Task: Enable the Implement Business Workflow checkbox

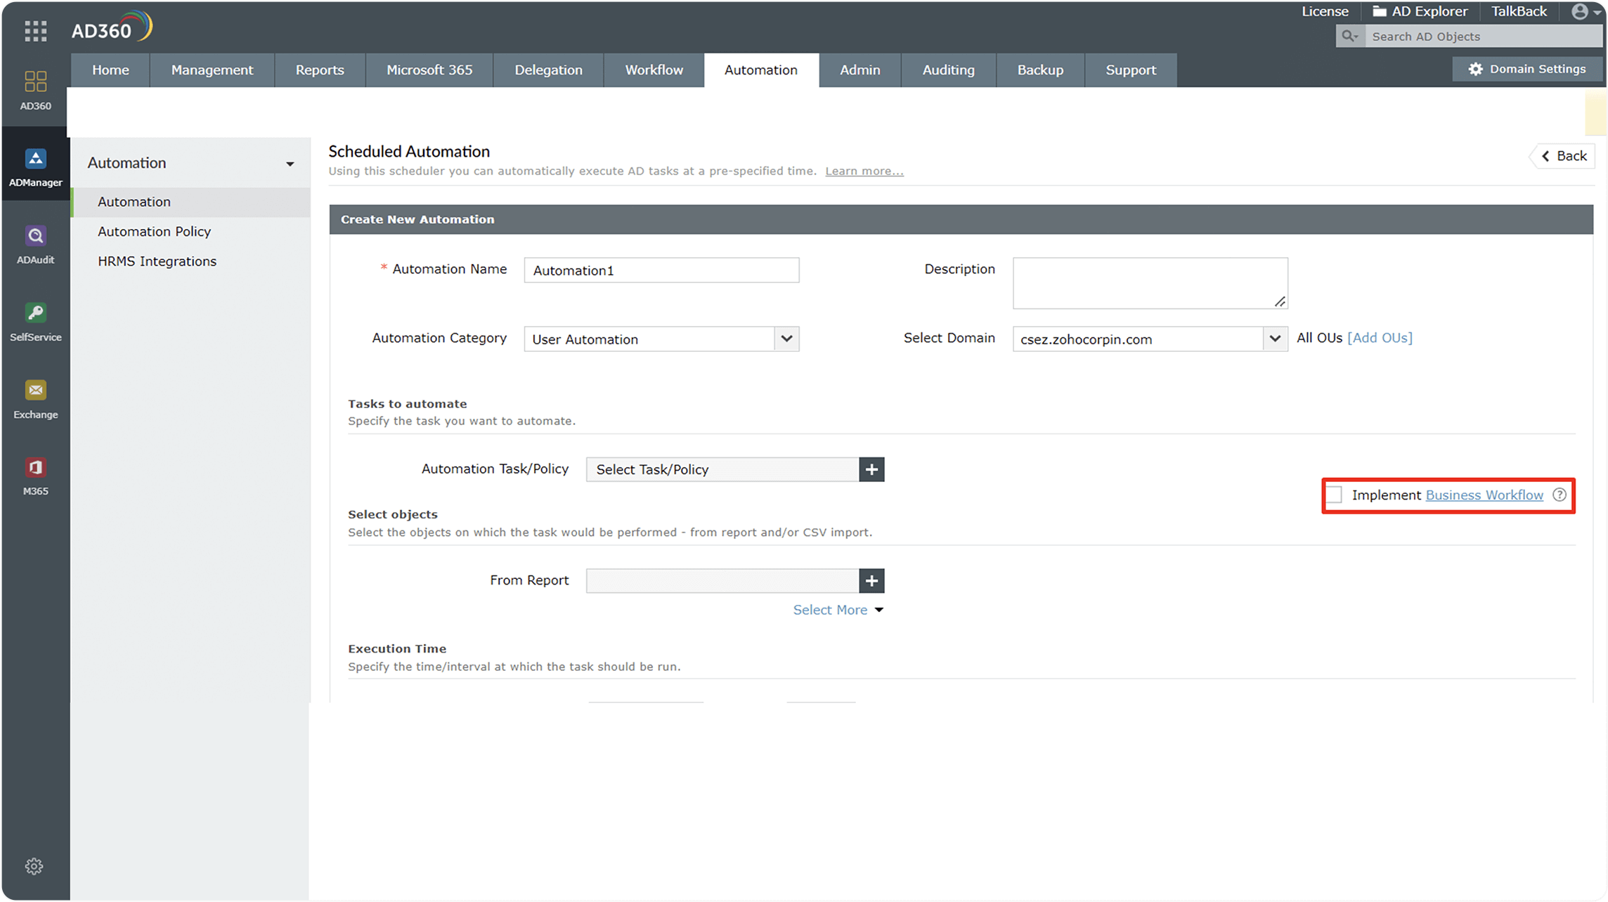Action: [x=1337, y=495]
